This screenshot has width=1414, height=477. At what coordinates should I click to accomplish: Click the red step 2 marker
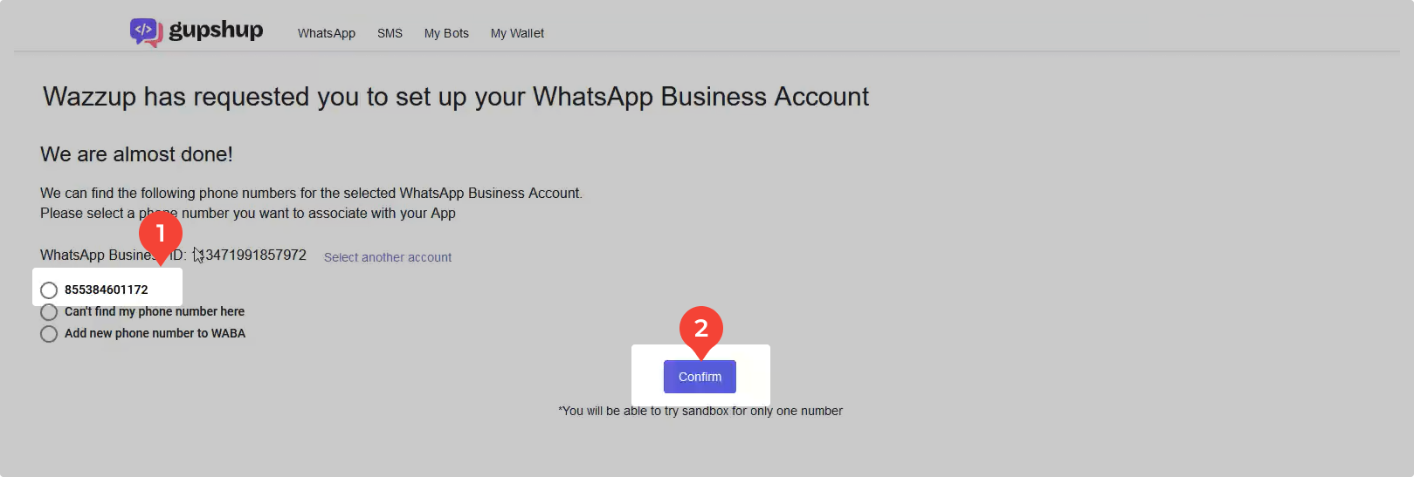pyautogui.click(x=700, y=328)
